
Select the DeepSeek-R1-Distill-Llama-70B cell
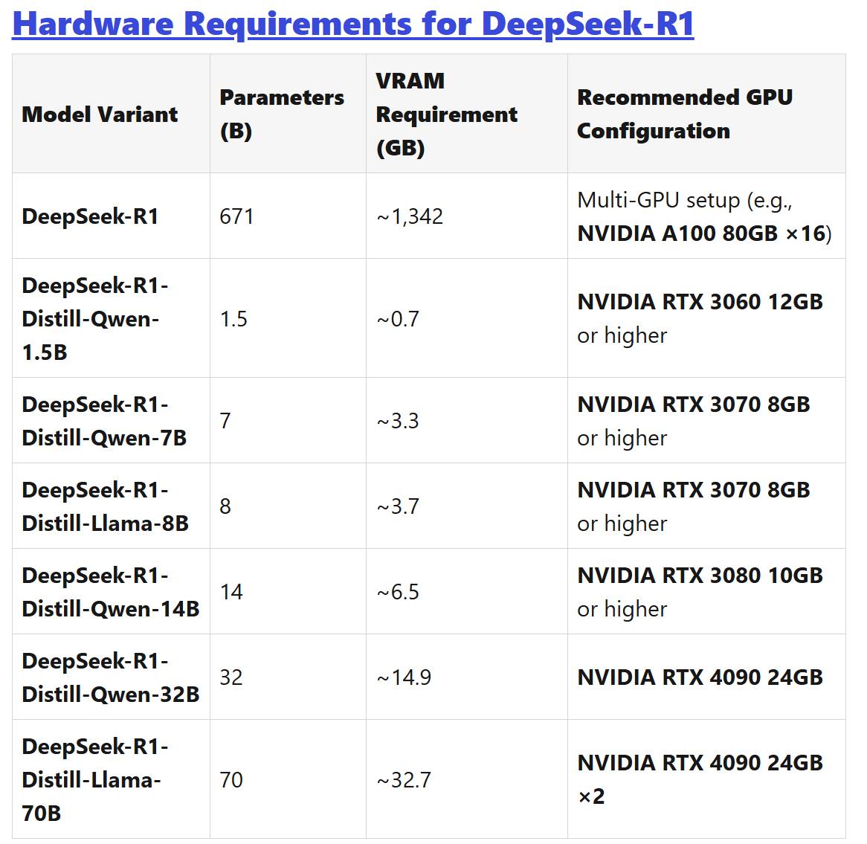[111, 779]
